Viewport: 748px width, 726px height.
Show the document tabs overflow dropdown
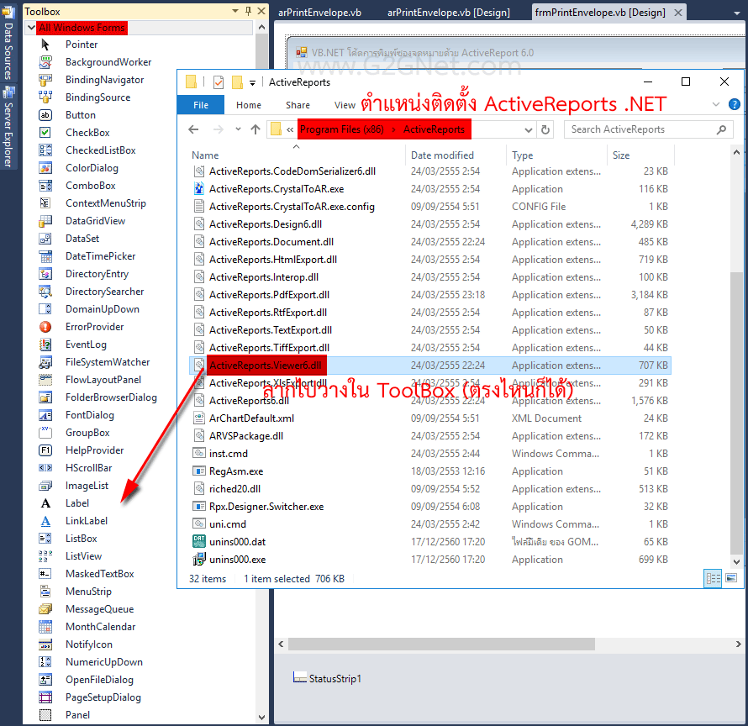pos(737,13)
